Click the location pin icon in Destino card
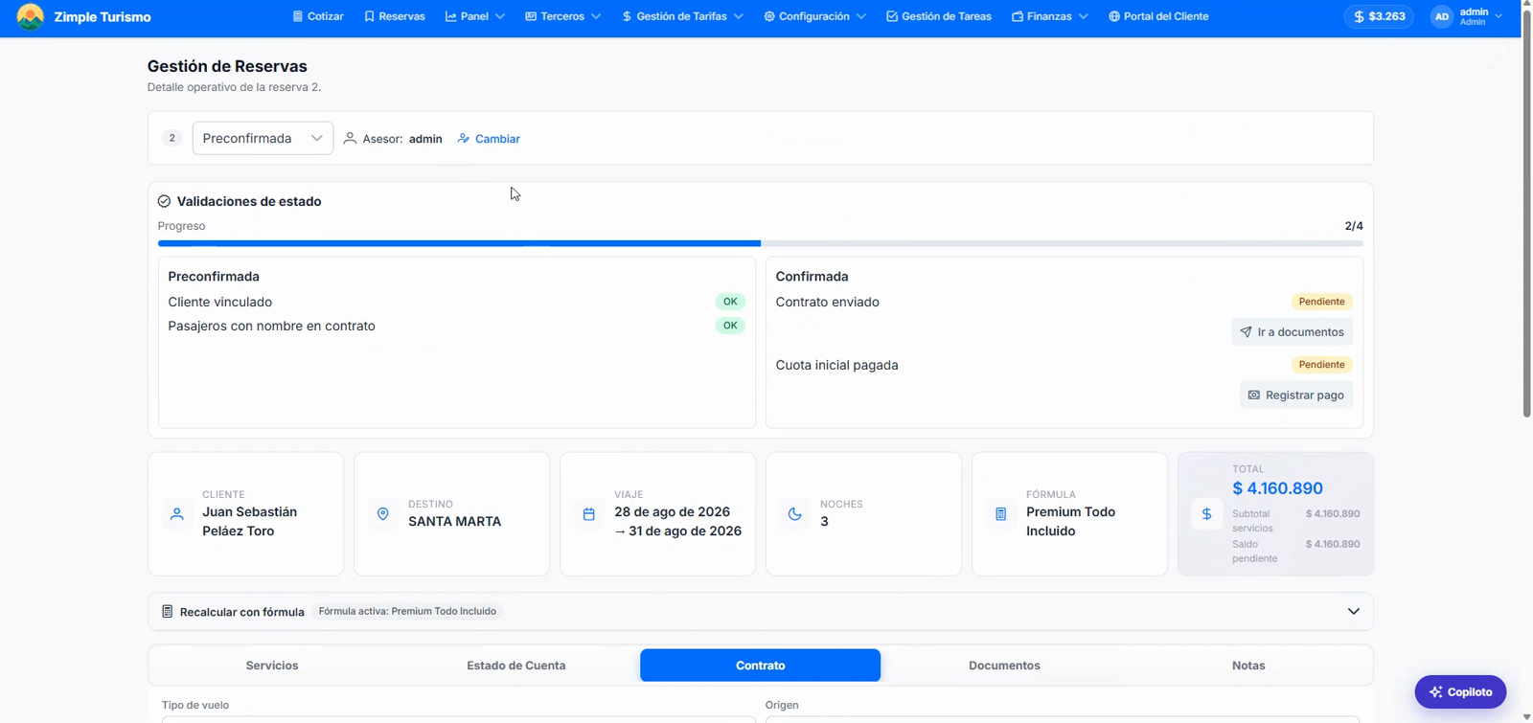The image size is (1533, 723). coord(383,514)
